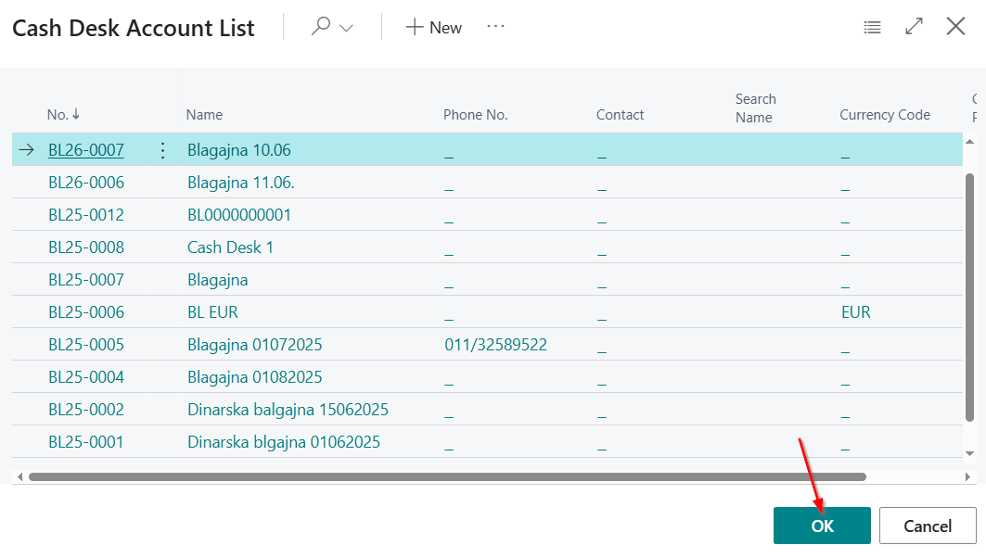986x558 pixels.
Task: Toggle the list view layout icon
Action: [872, 27]
